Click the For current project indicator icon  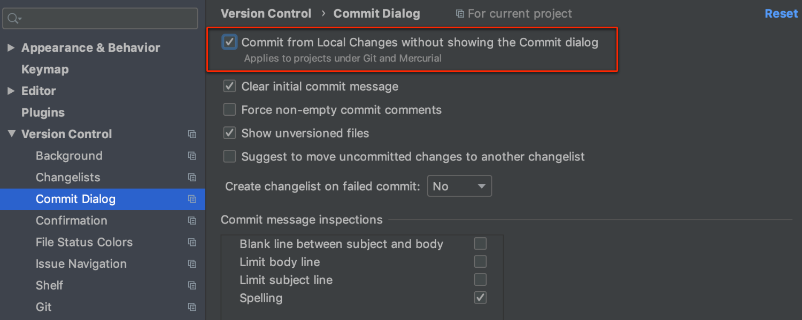click(x=461, y=13)
